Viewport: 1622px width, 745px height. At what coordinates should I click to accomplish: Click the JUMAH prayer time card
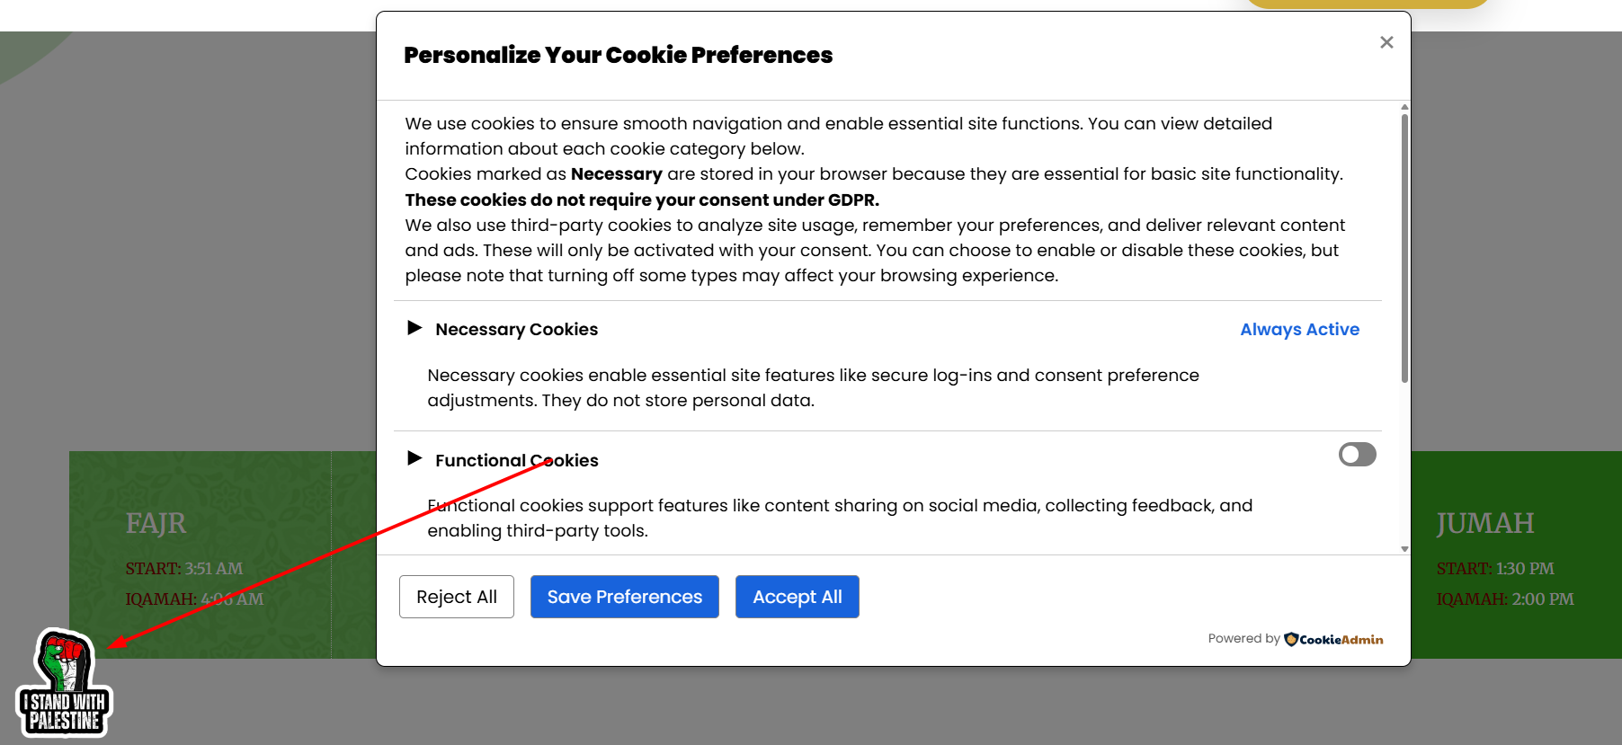[1516, 554]
